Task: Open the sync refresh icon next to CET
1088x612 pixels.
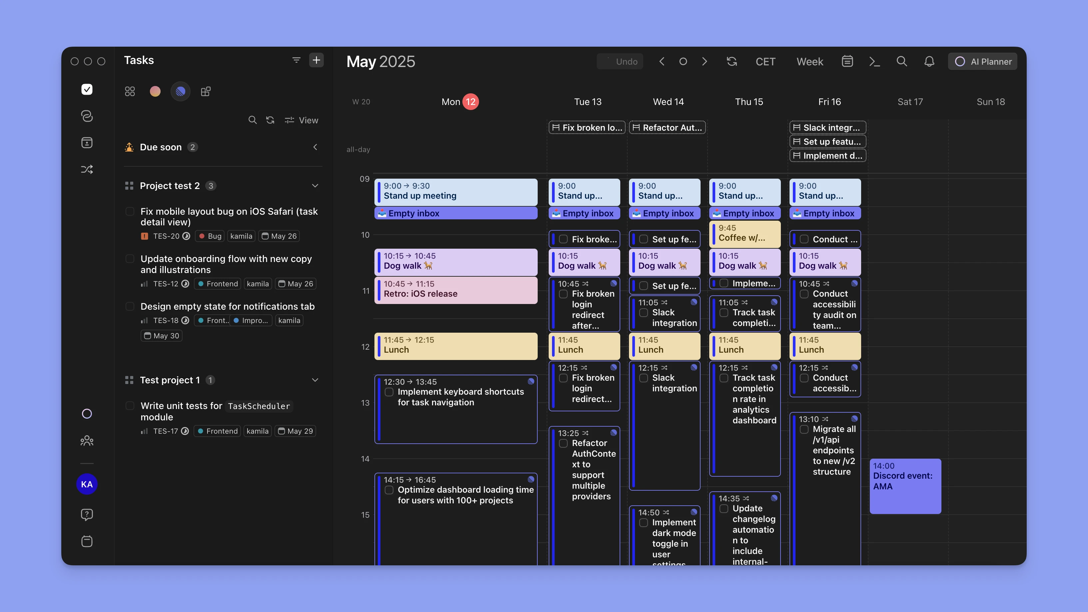Action: tap(732, 61)
